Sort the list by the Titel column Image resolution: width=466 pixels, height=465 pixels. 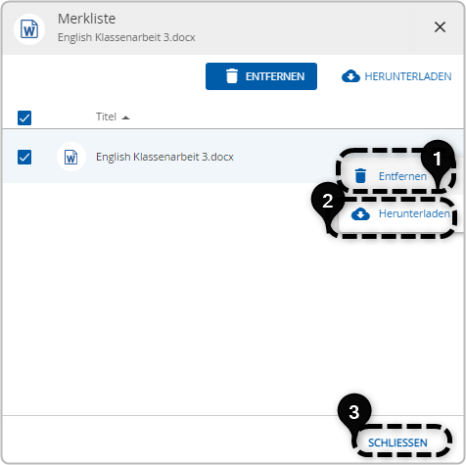106,116
